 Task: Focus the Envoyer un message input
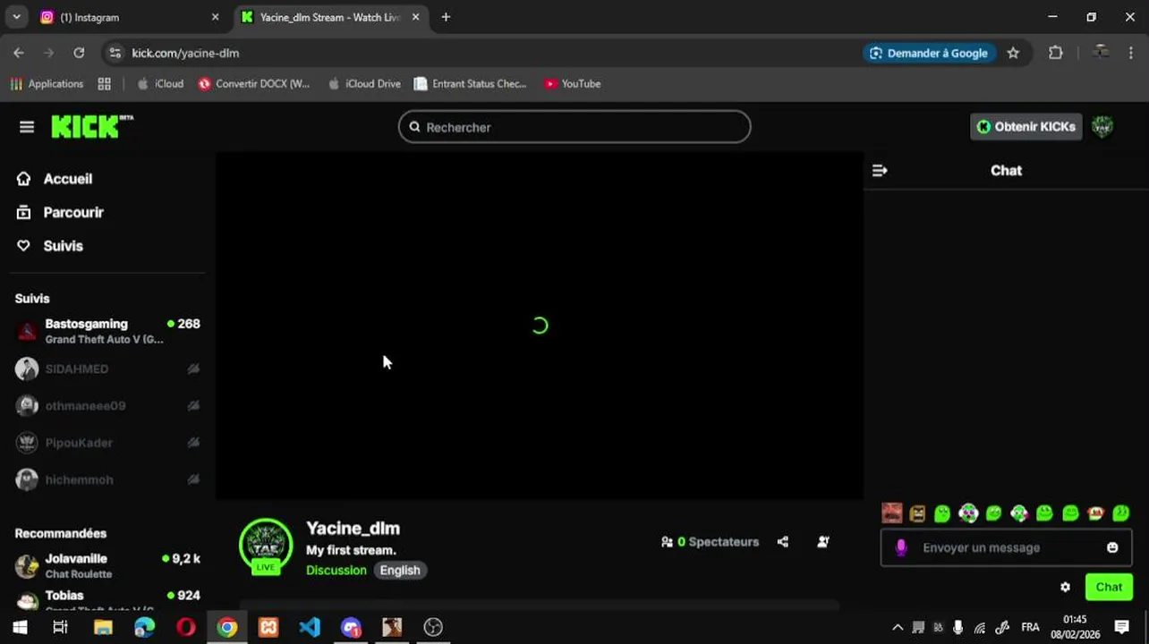click(x=1006, y=547)
